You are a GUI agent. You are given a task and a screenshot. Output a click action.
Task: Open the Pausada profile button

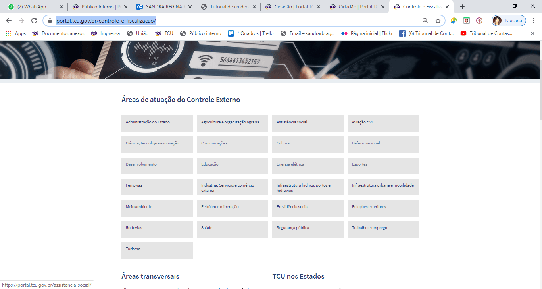509,21
